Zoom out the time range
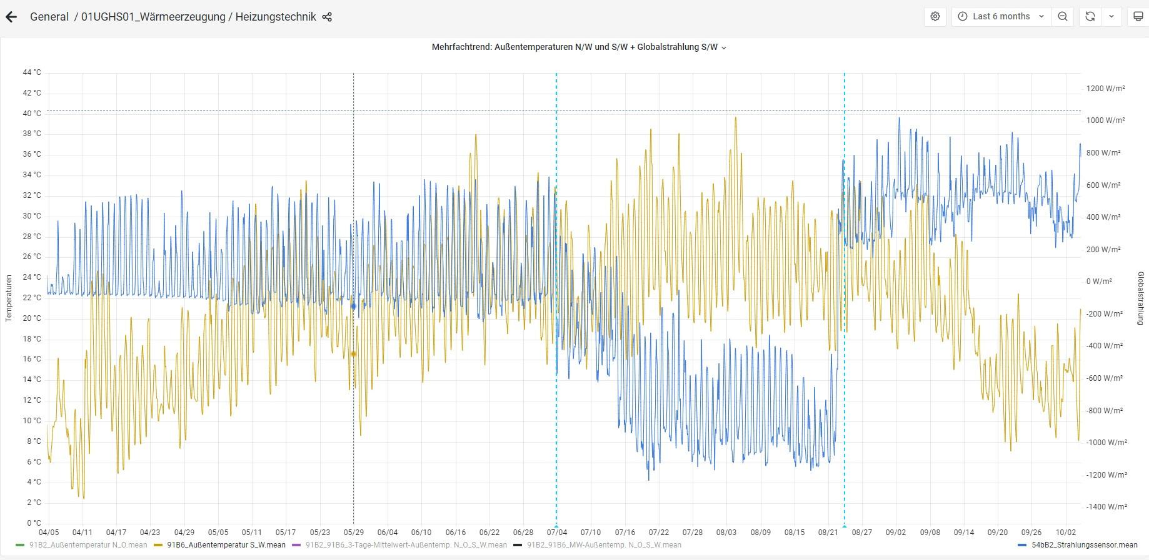This screenshot has height=560, width=1149. (x=1063, y=16)
